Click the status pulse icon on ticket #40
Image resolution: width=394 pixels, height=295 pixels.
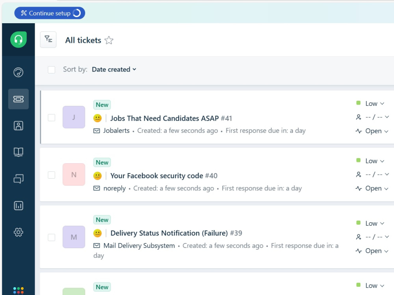pos(359,188)
